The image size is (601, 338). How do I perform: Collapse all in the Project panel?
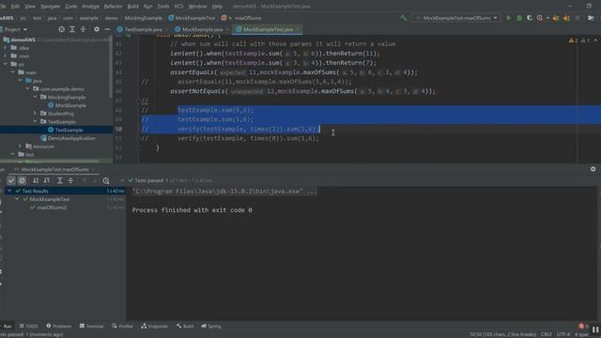pos(83,29)
